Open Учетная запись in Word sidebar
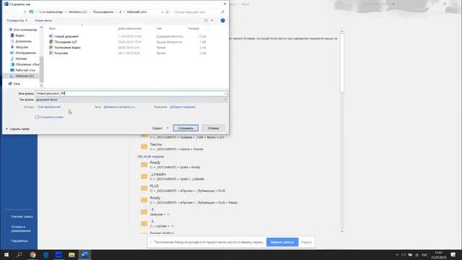 (x=22, y=217)
